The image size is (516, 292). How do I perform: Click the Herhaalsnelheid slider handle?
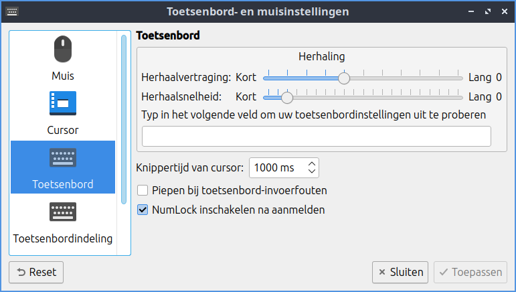click(x=287, y=98)
